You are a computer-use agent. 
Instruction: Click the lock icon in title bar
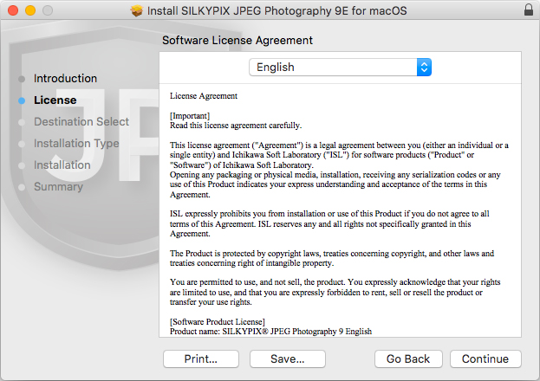click(x=529, y=10)
